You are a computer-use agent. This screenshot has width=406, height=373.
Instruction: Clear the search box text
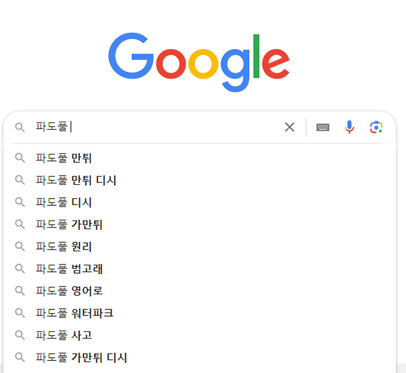(290, 127)
